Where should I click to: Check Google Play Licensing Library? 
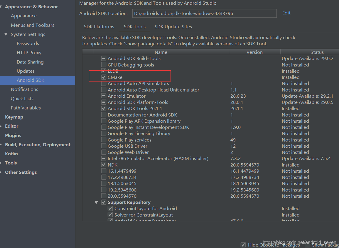(x=104, y=133)
